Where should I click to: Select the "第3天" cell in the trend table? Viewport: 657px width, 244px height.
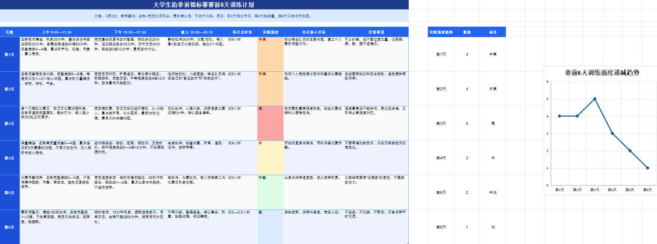click(441, 124)
